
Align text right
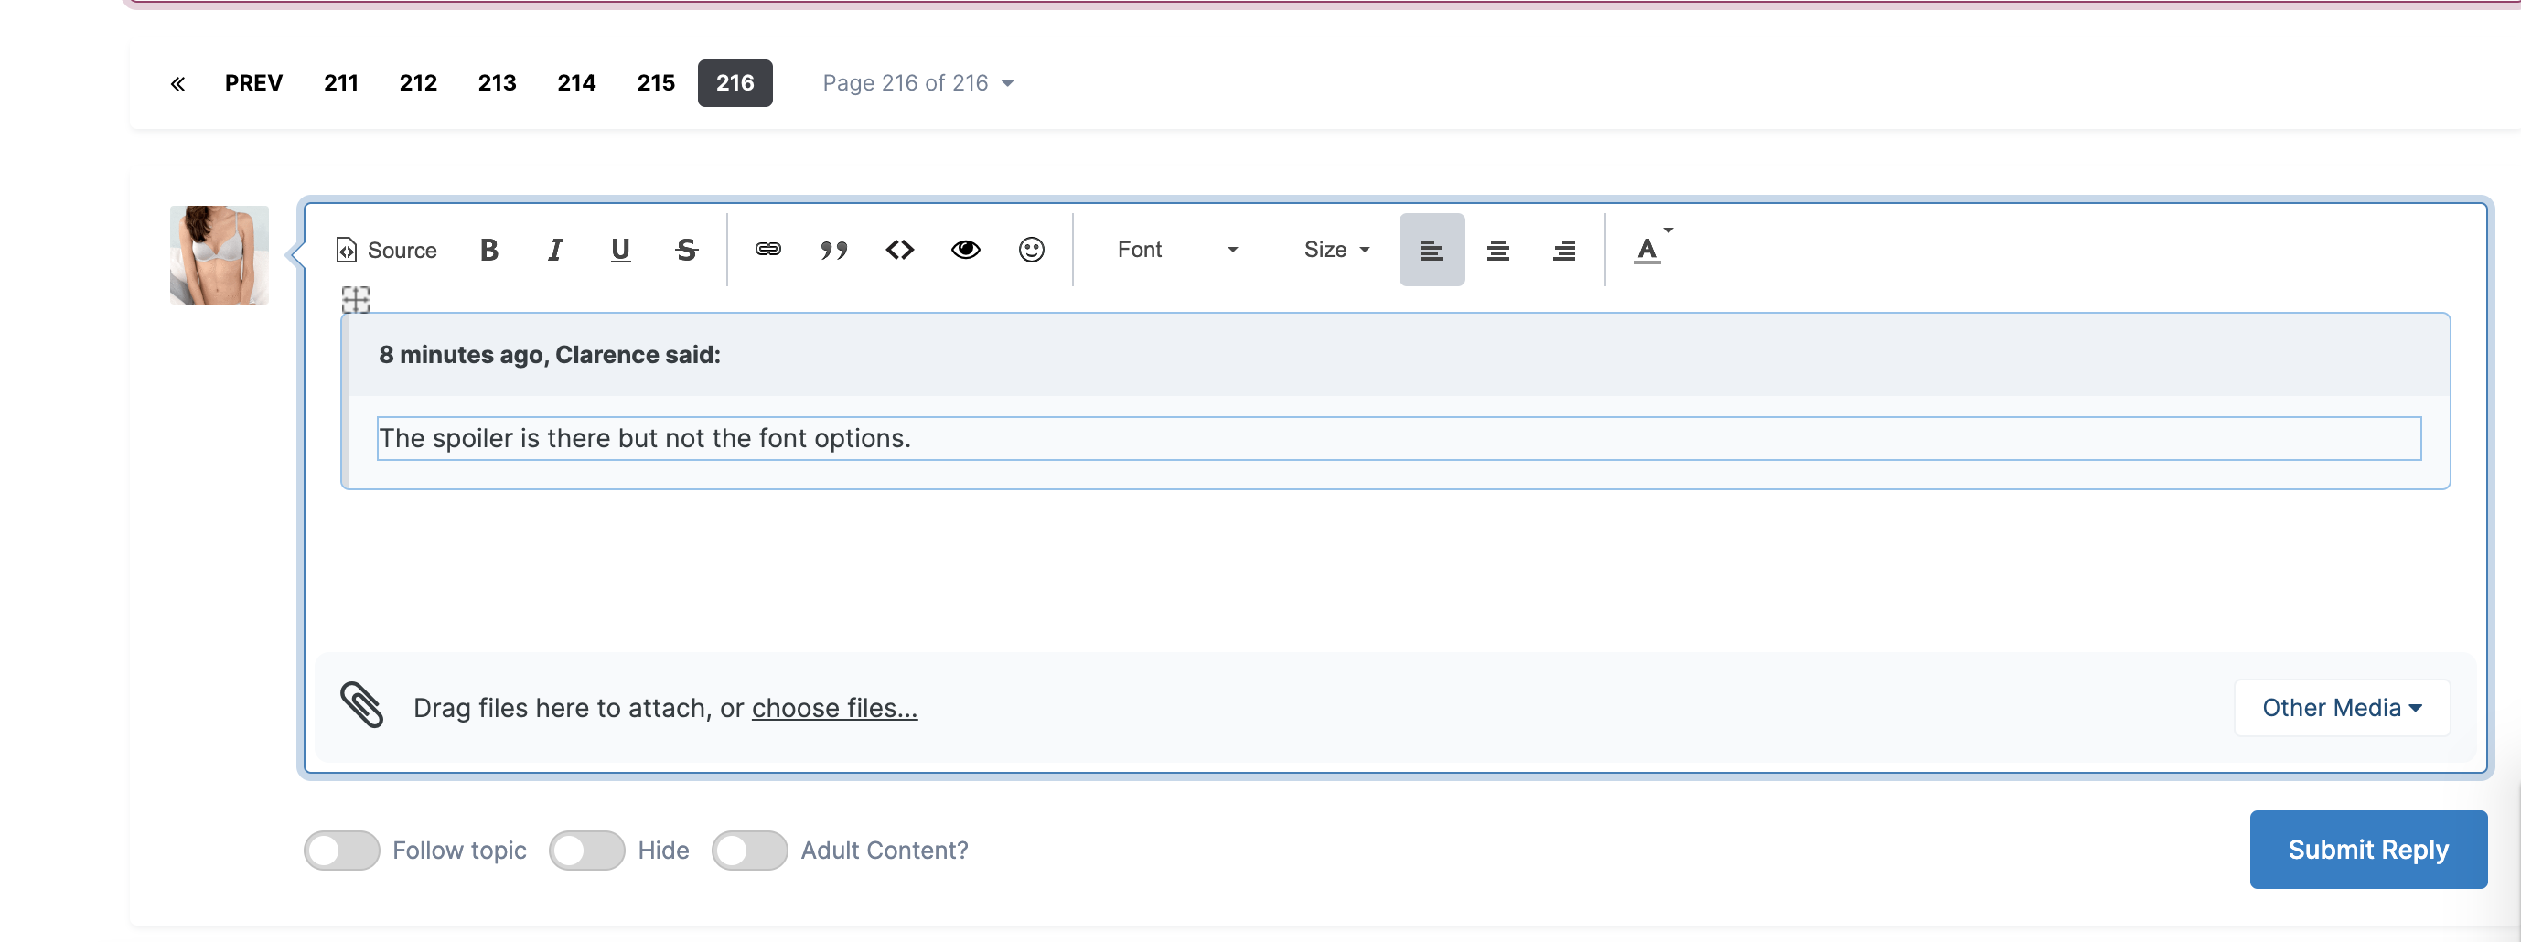click(1564, 251)
